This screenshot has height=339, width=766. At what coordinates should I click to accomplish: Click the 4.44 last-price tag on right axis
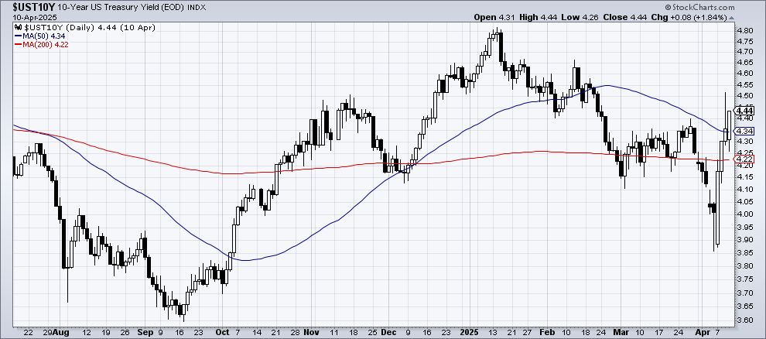click(x=745, y=111)
